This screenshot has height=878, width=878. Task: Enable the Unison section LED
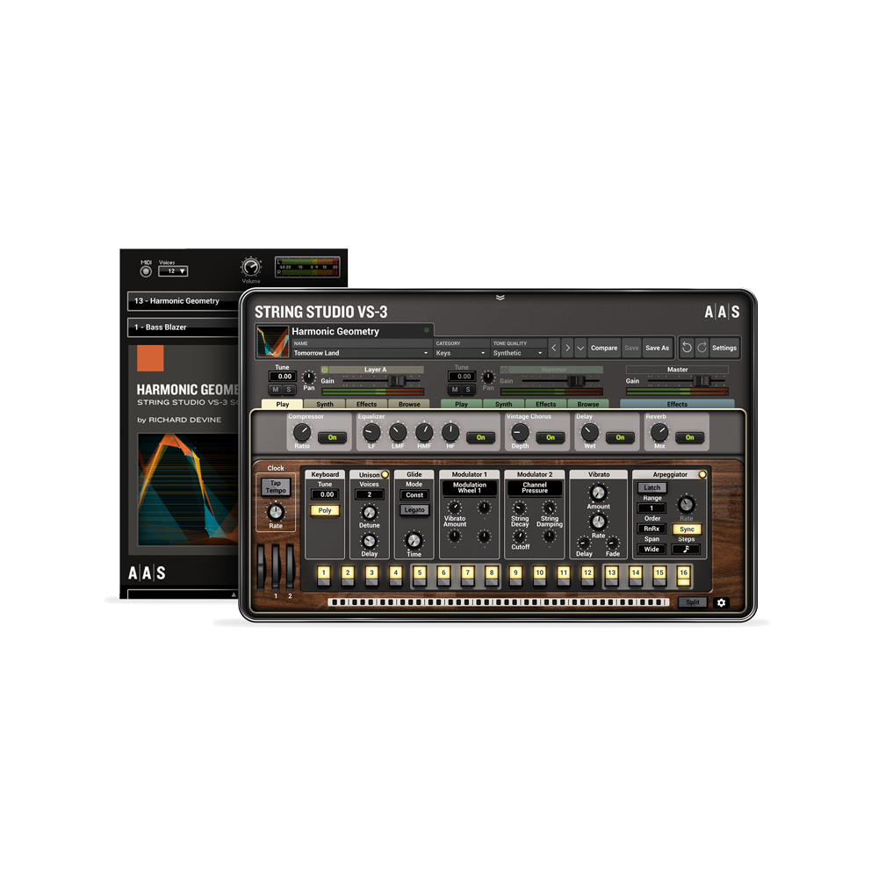pyautogui.click(x=385, y=474)
